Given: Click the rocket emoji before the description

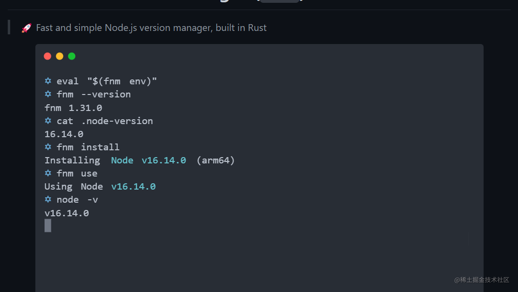Looking at the screenshot, I should [x=26, y=28].
